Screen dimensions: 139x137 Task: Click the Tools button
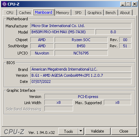point(68,131)
